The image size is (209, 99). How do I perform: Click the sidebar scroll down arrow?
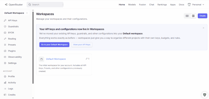coord(33,98)
